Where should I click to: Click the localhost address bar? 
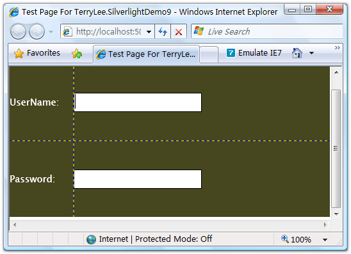[x=108, y=31]
